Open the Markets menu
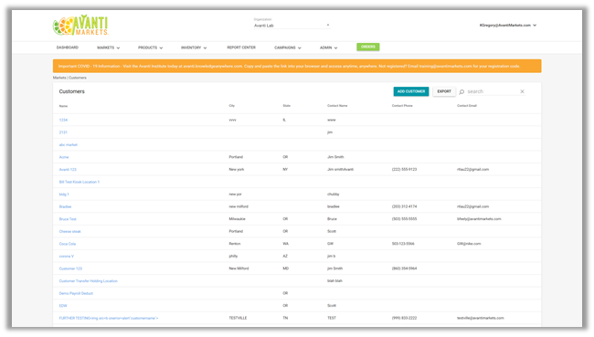 109,47
